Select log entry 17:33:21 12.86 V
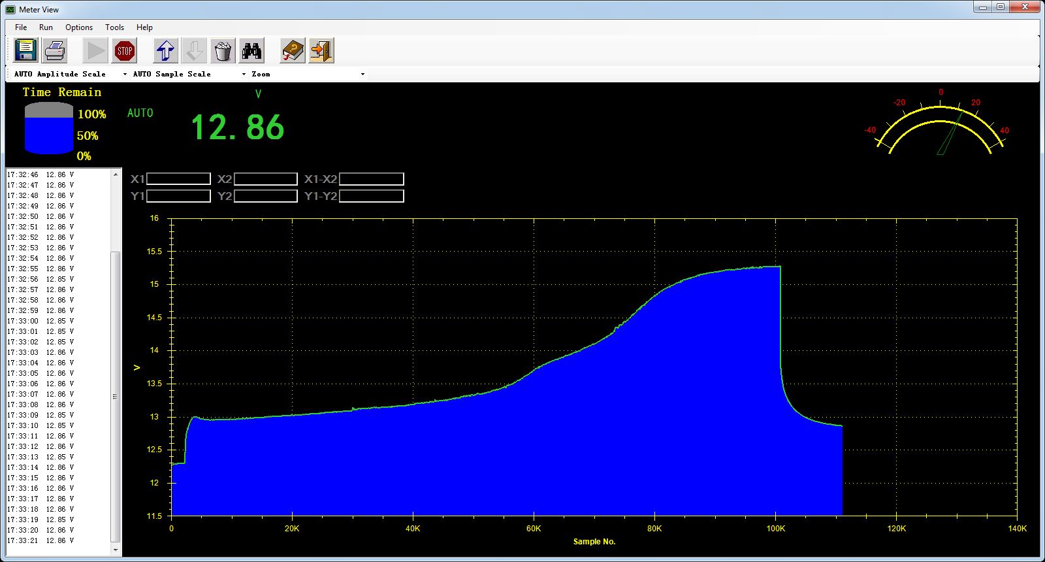The height and width of the screenshot is (562, 1045). click(40, 540)
